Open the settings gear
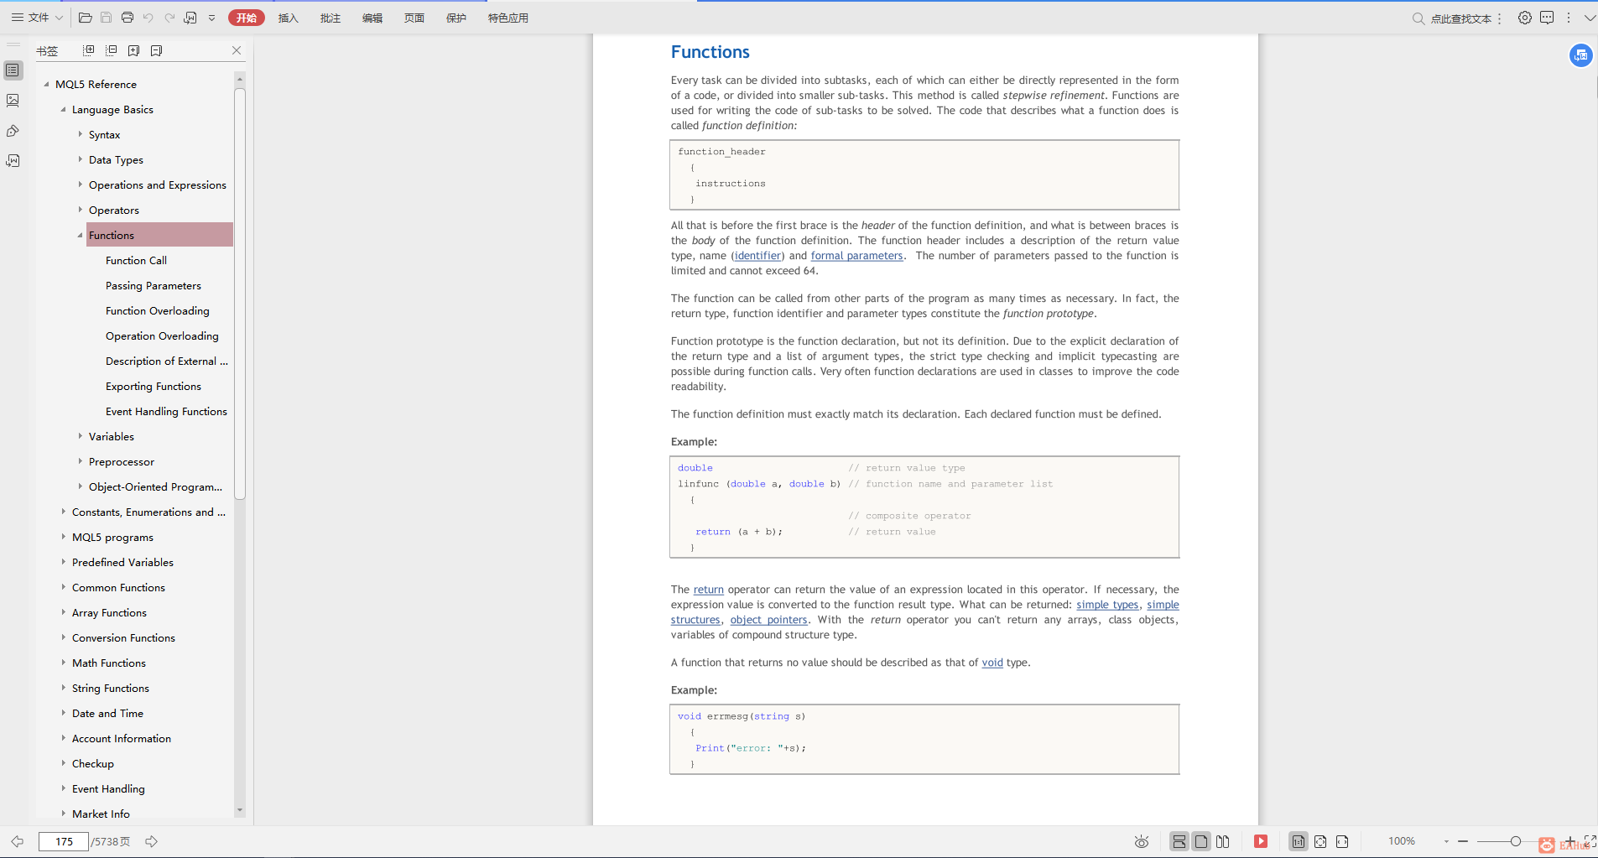Image resolution: width=1598 pixels, height=858 pixels. point(1525,18)
